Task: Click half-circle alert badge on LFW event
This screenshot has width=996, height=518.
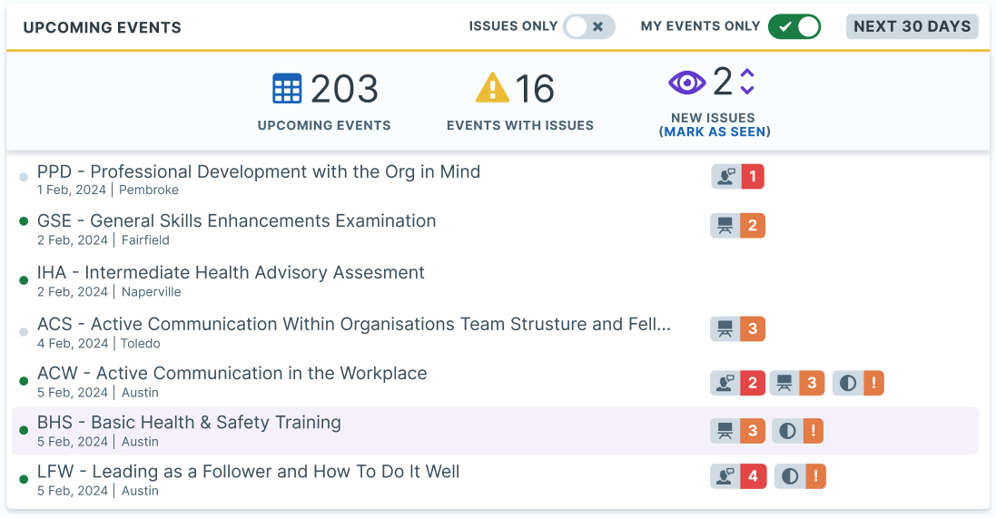Action: pos(800,476)
